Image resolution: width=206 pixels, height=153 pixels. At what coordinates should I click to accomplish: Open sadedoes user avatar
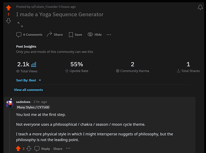[x=10, y=103]
